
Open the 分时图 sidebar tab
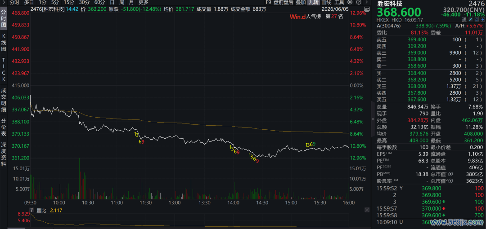point(4,18)
